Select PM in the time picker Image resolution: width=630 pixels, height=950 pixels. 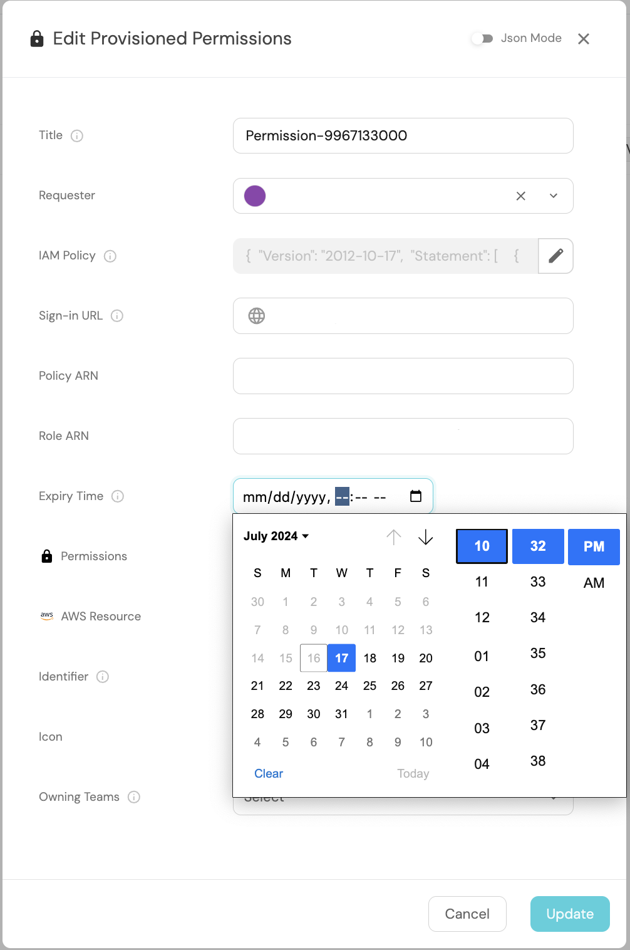(594, 546)
